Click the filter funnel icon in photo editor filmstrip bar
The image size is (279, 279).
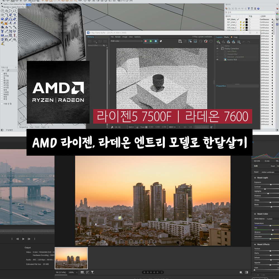coord(92,272)
